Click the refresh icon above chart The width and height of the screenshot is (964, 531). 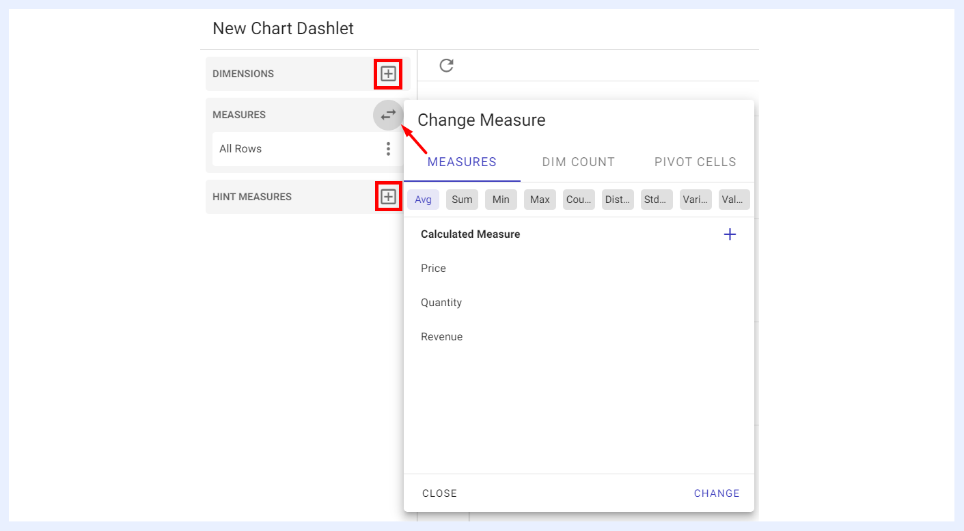tap(446, 66)
